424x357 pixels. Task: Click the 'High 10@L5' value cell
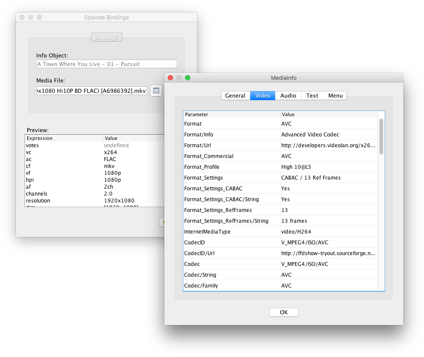tap(329, 167)
